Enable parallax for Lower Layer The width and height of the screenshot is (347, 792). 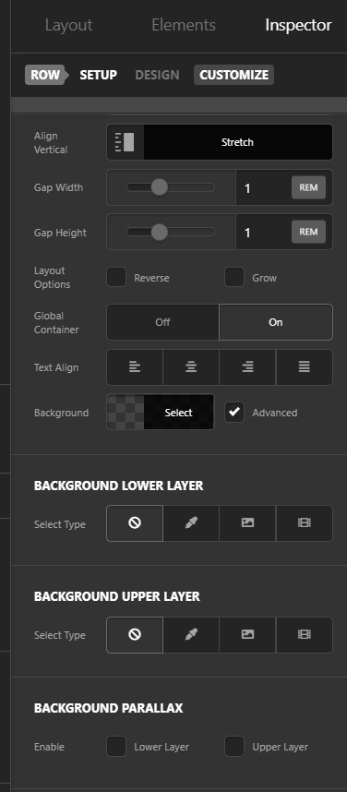[x=116, y=747]
